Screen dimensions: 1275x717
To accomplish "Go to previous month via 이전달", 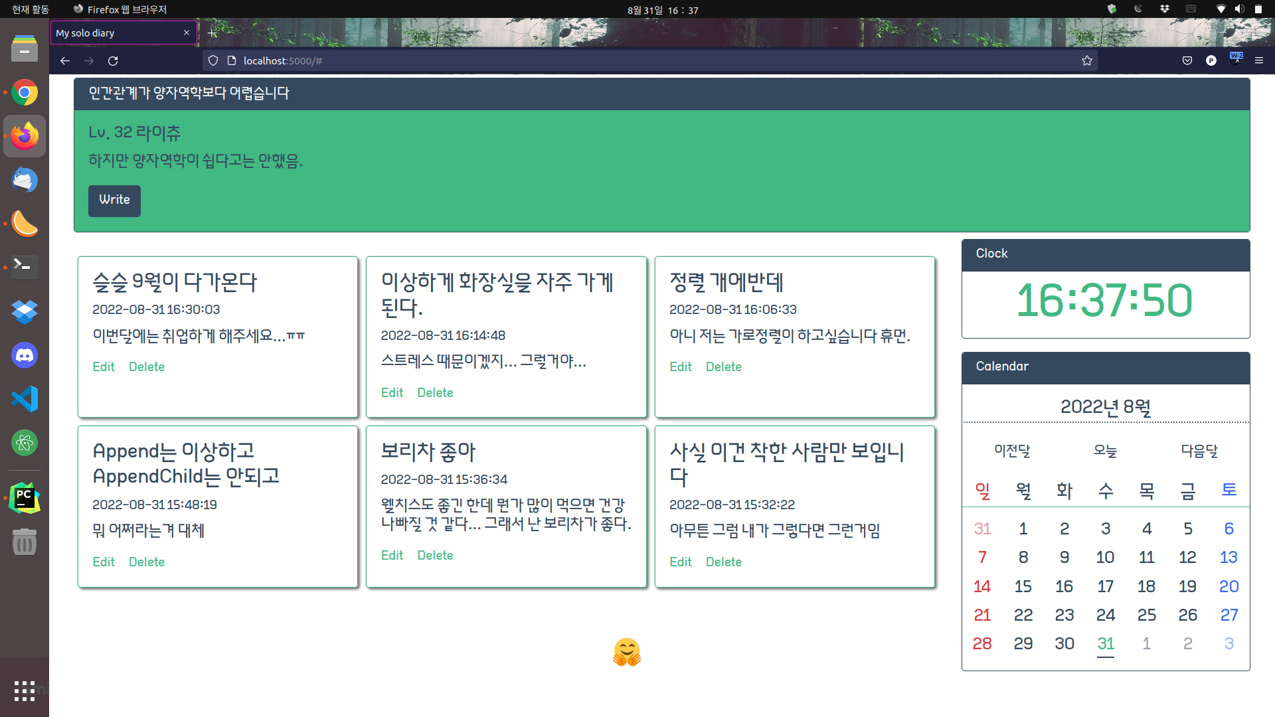I will pos(1012,451).
